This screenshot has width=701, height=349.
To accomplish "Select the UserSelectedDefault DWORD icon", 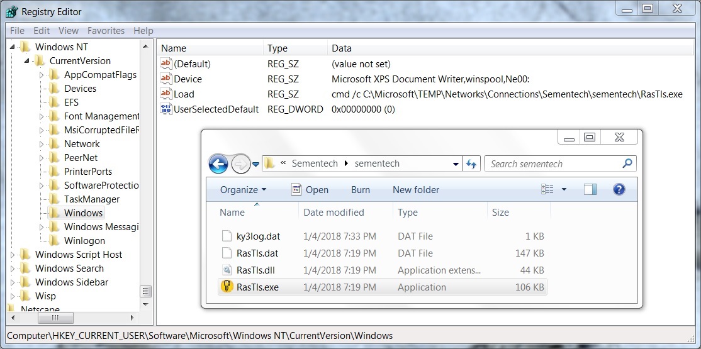I will tap(166, 109).
